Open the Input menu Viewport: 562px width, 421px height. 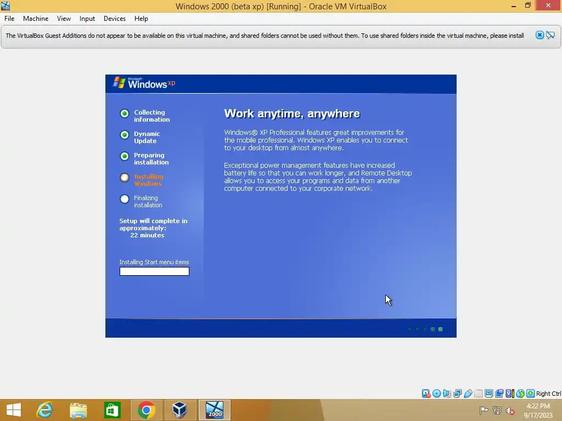tap(87, 19)
